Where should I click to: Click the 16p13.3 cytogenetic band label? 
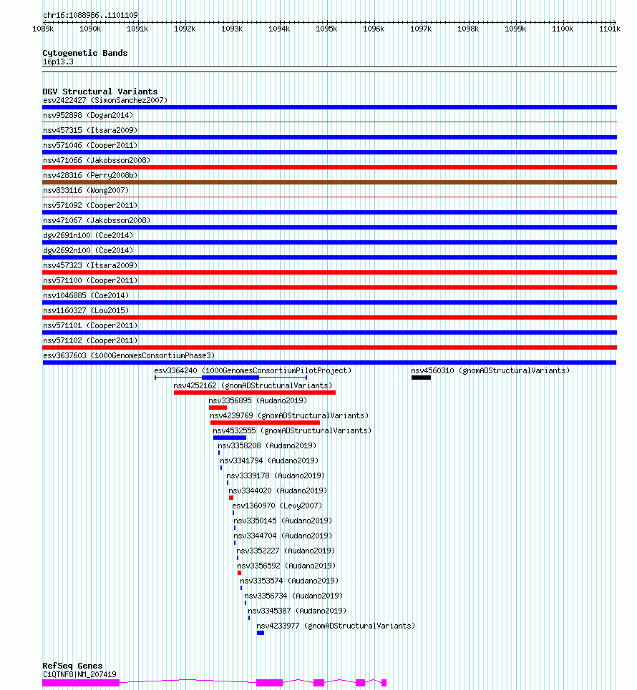pos(58,61)
